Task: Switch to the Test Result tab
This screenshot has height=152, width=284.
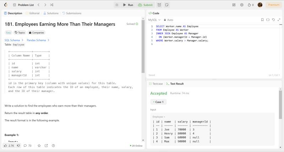Action: coord(175,84)
